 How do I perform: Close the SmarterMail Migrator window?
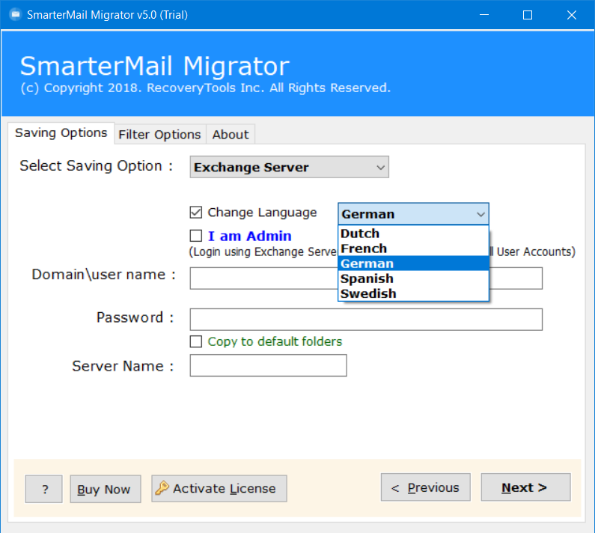coord(572,15)
